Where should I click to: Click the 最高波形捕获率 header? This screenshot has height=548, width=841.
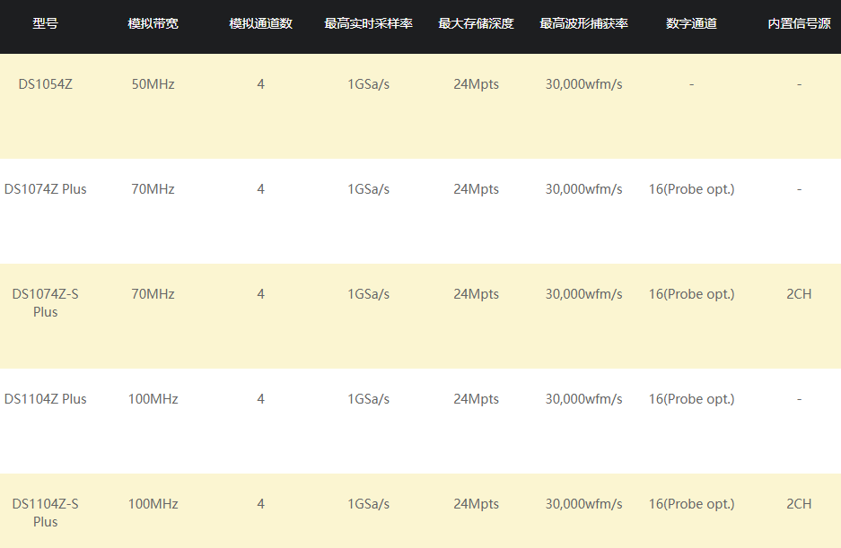[583, 23]
